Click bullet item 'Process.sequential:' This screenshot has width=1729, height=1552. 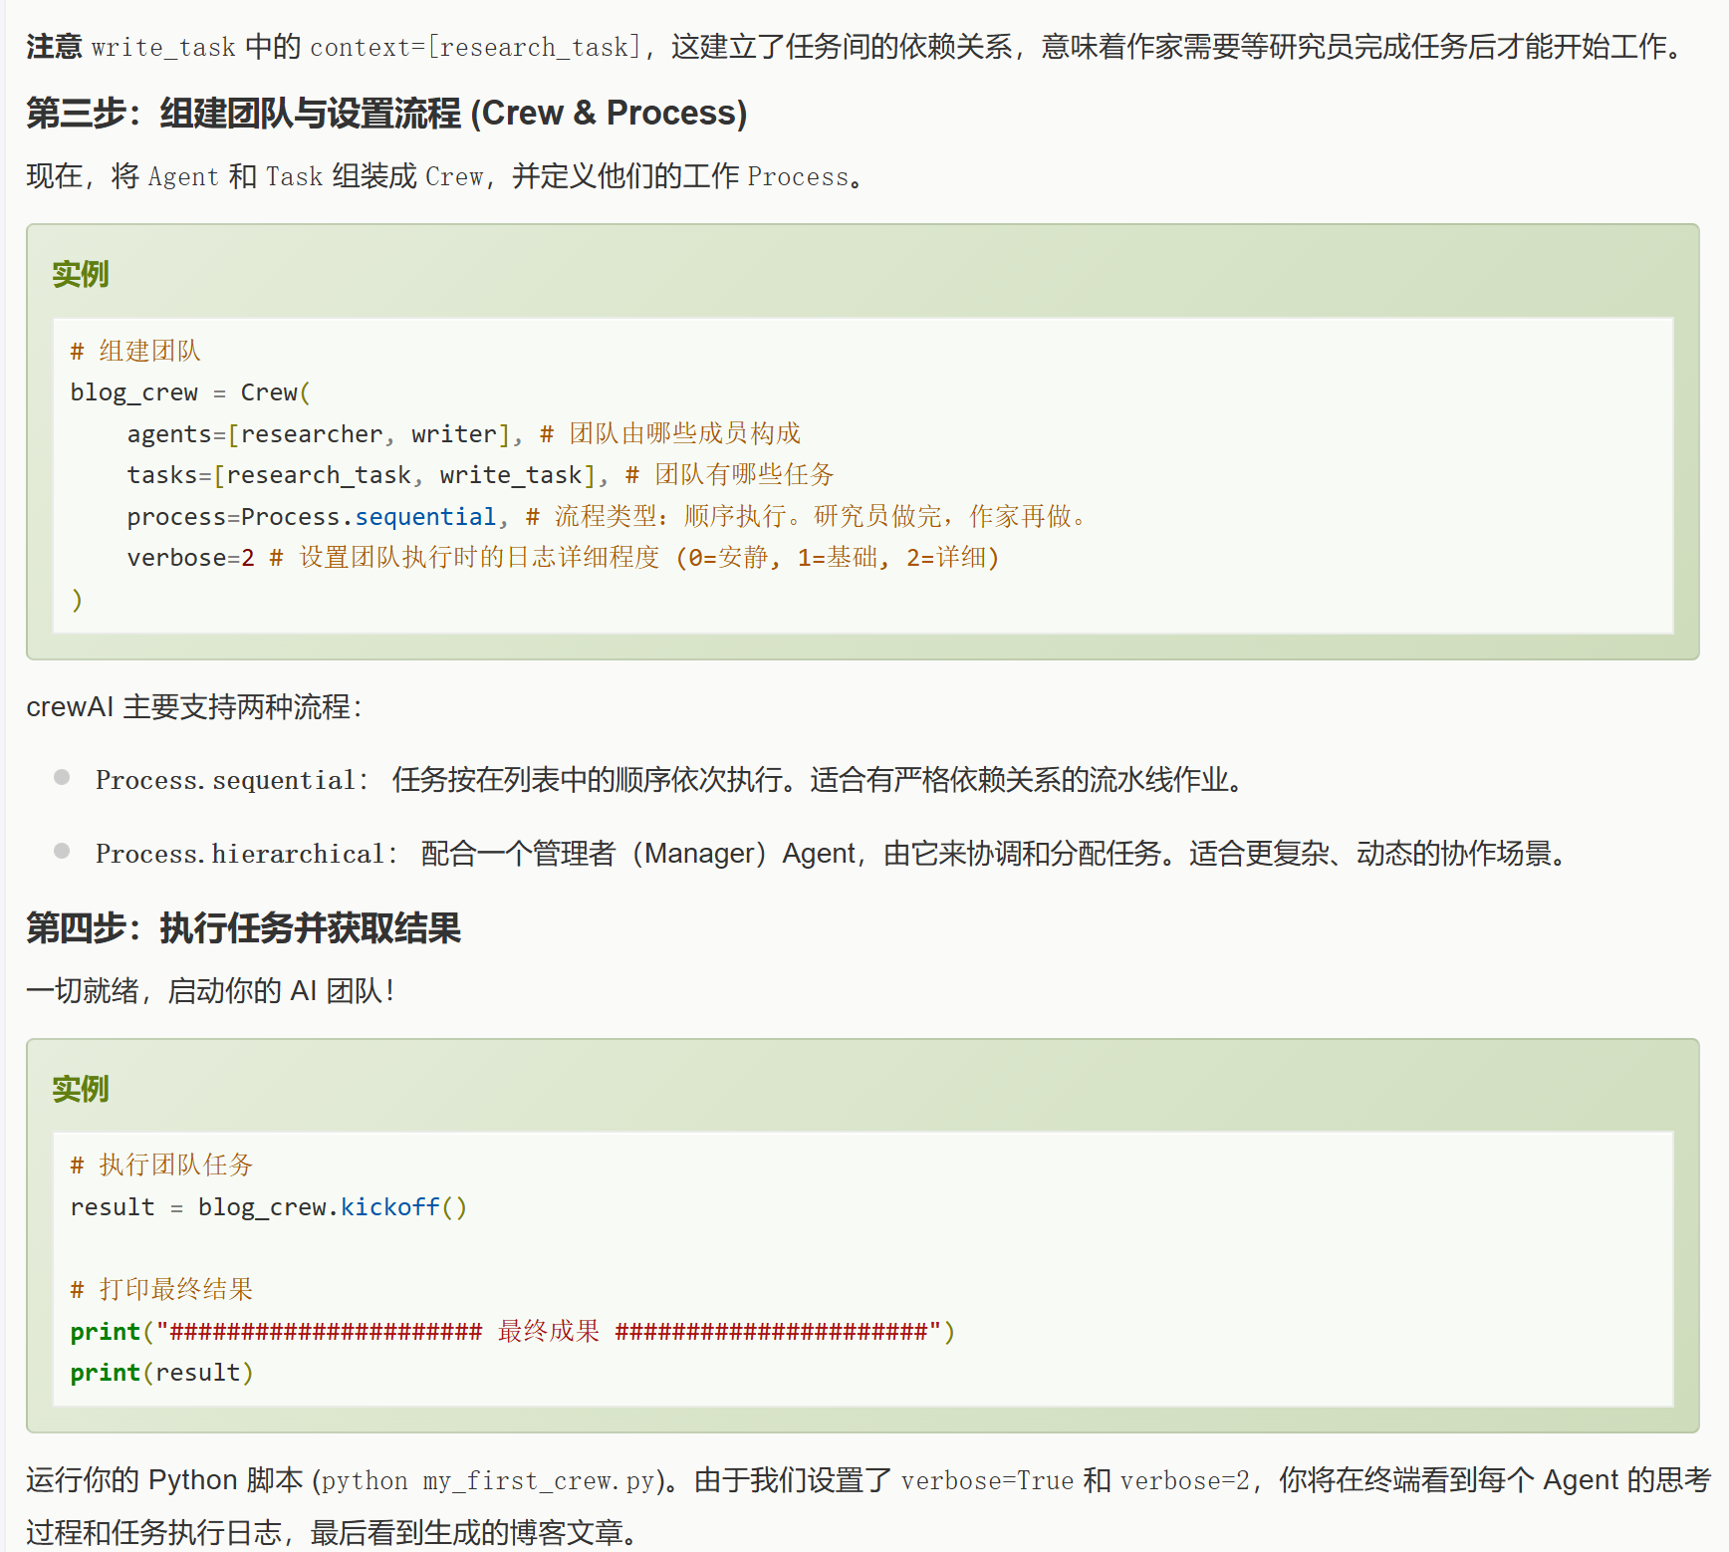pos(232,780)
